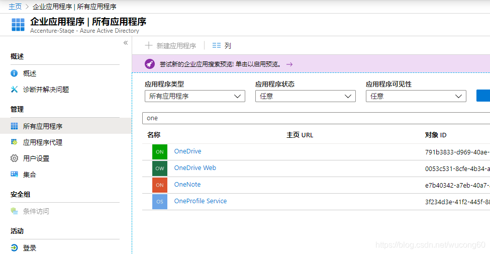
Task: Open the OneProfile Service application link
Action: [x=201, y=201]
